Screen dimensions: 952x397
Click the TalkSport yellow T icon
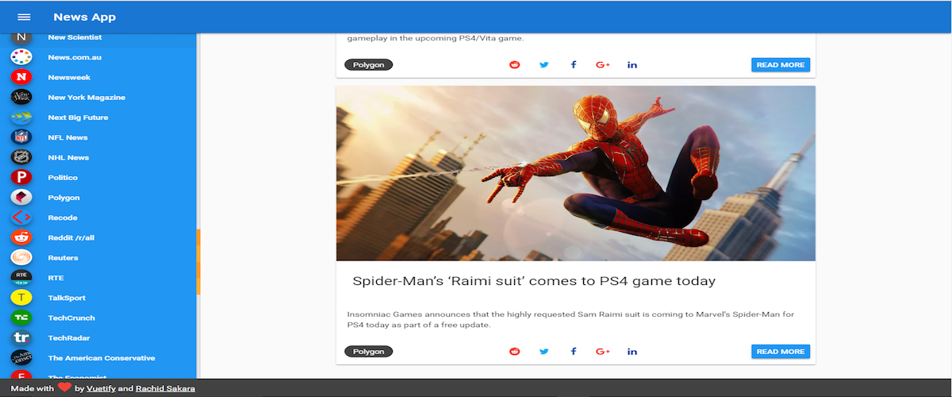coord(21,298)
